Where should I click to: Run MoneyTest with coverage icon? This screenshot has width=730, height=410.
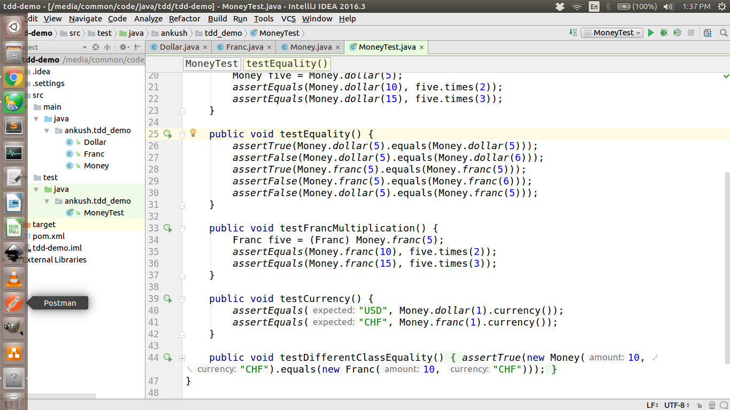pos(677,33)
